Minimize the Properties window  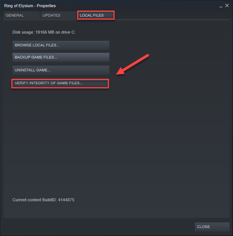[x=221, y=6]
